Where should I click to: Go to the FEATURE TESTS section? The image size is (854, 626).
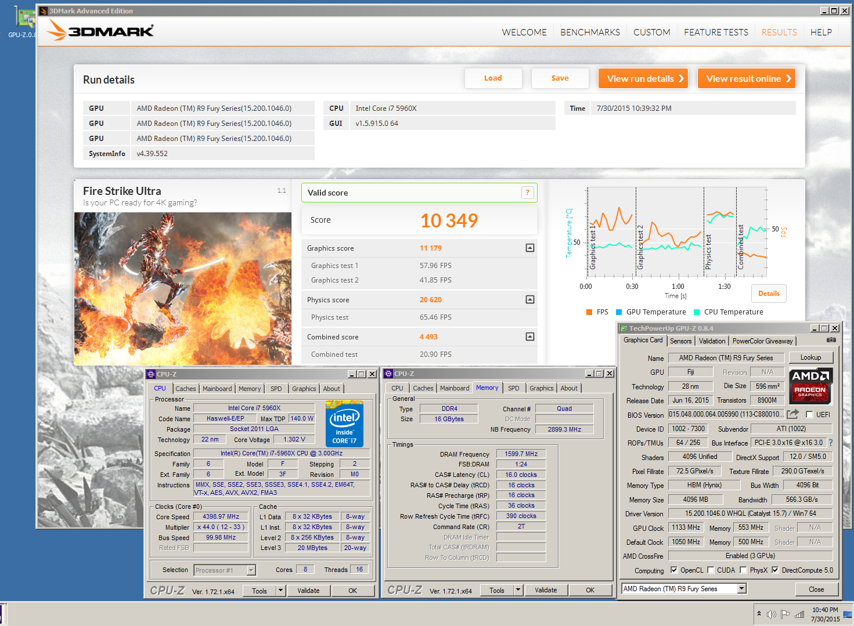coord(716,32)
